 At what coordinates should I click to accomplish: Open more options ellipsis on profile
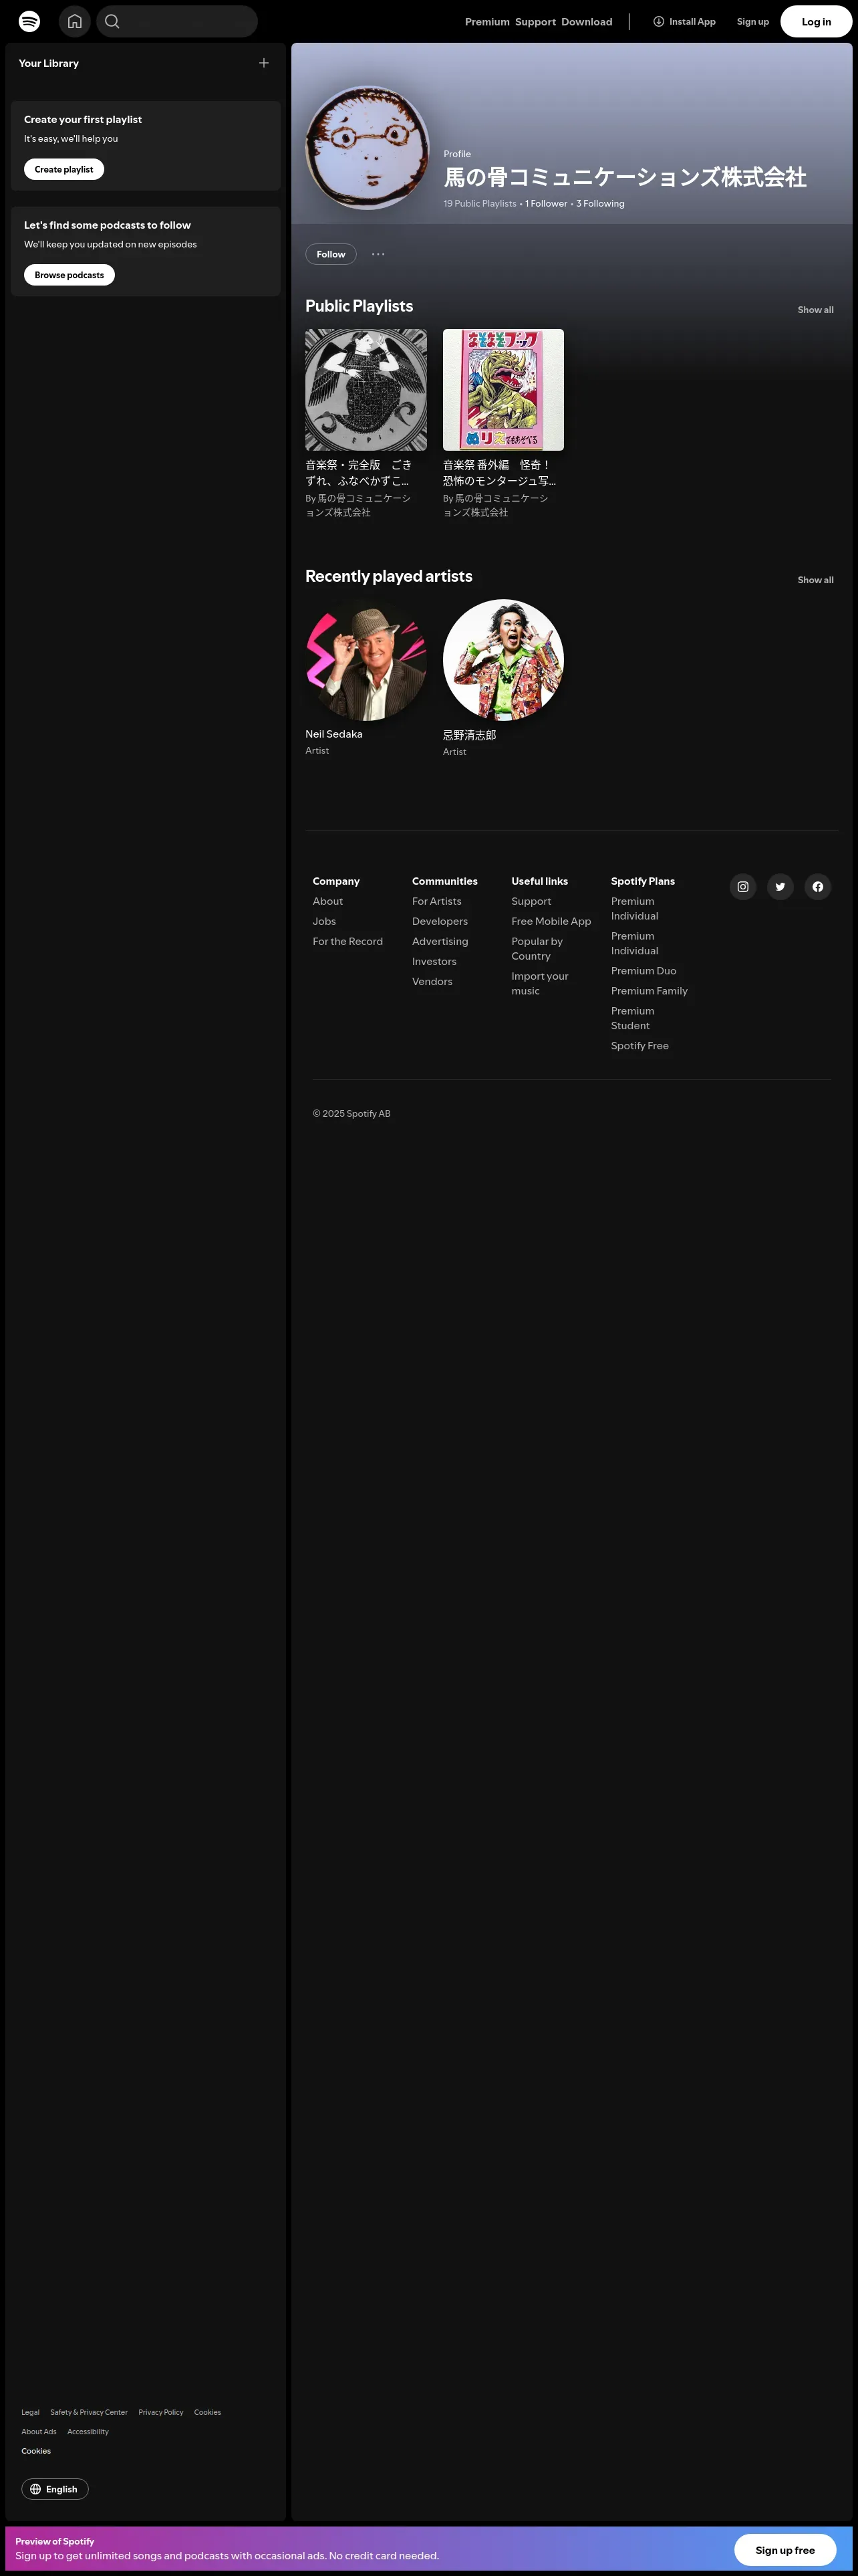378,254
